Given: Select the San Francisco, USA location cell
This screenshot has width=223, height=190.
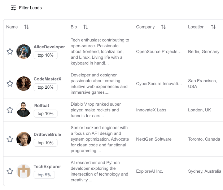Looking at the screenshot, I should coord(202,84).
